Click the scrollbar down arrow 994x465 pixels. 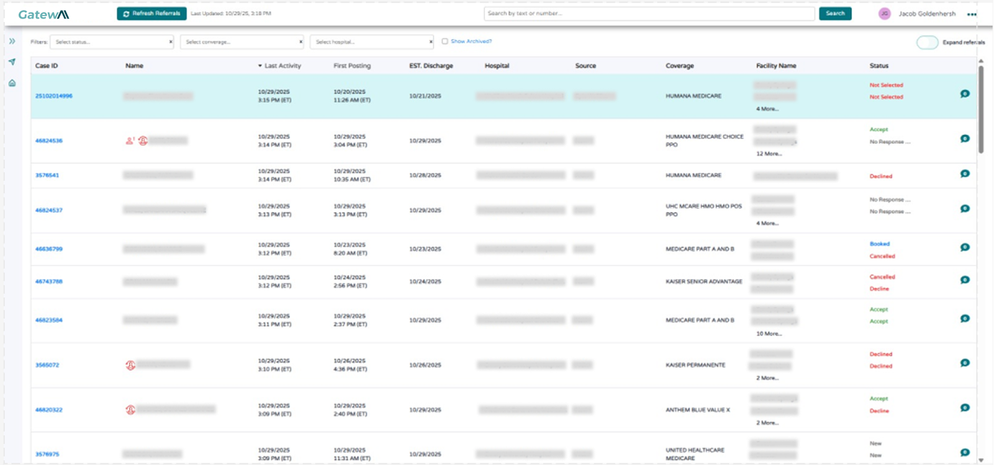[x=981, y=460]
